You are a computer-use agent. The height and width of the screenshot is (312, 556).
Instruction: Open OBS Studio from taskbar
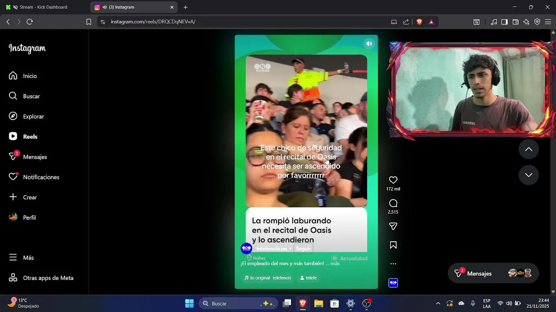click(367, 303)
